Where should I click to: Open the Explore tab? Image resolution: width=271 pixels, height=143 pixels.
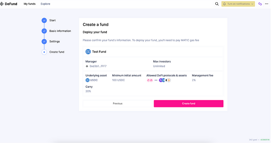coord(45,4)
